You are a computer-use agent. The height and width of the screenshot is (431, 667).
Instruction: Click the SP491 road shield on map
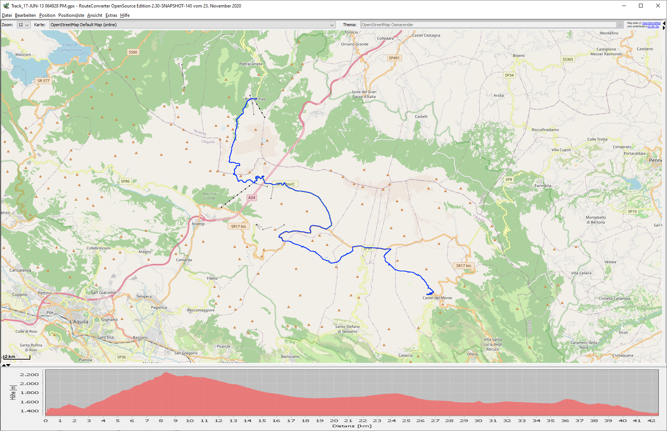(394, 58)
